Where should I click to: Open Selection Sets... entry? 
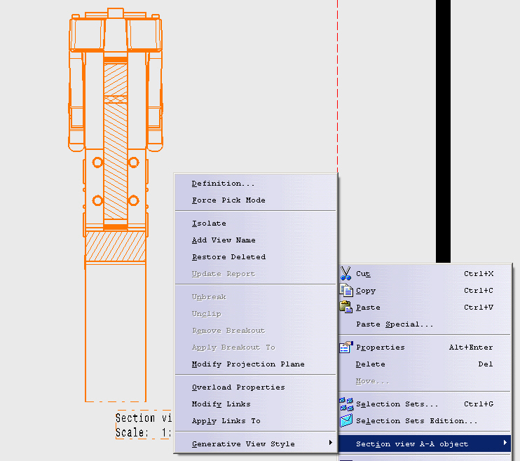coord(397,404)
